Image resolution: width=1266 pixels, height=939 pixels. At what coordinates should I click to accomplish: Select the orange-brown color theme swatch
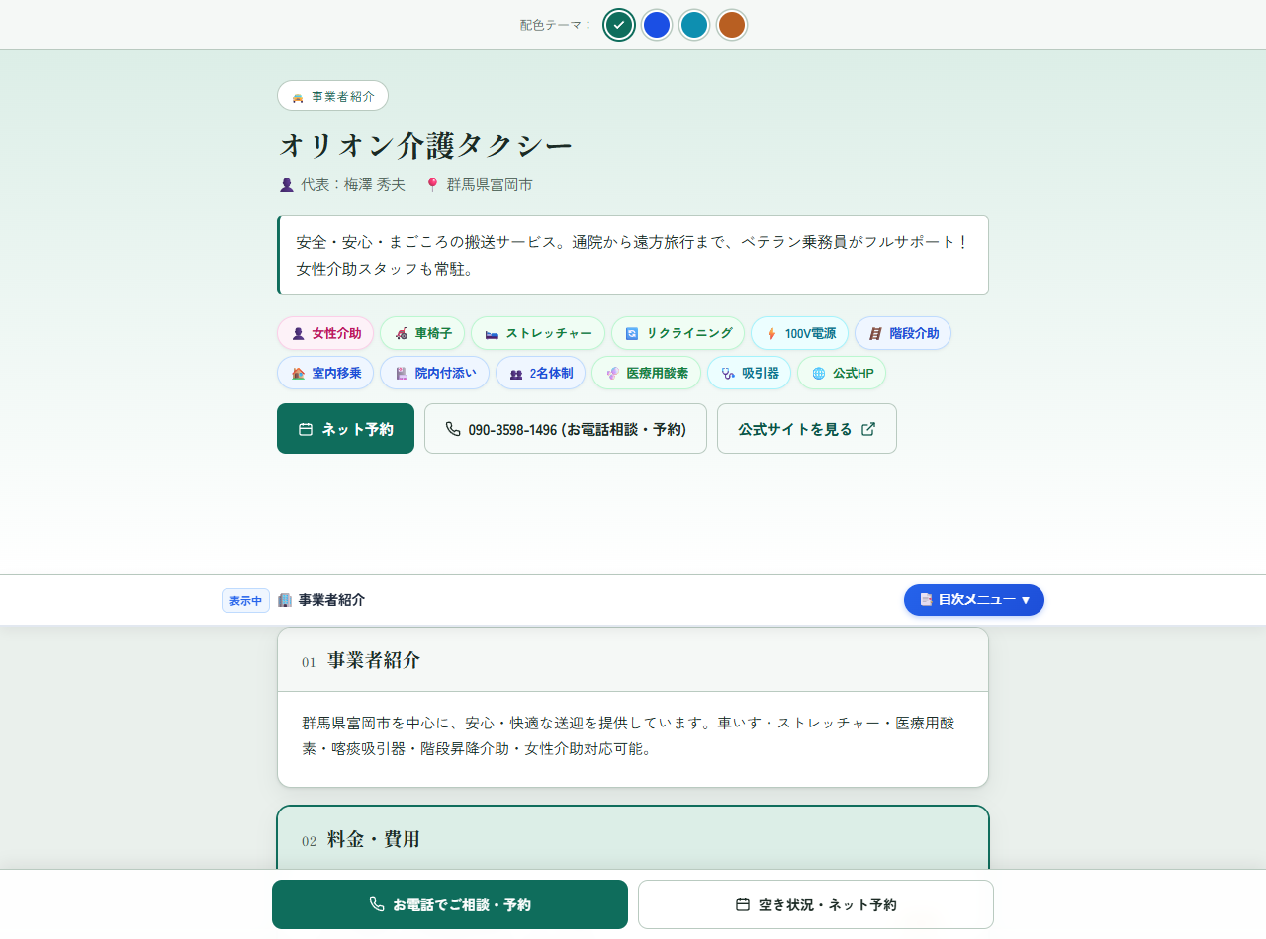pyautogui.click(x=732, y=25)
